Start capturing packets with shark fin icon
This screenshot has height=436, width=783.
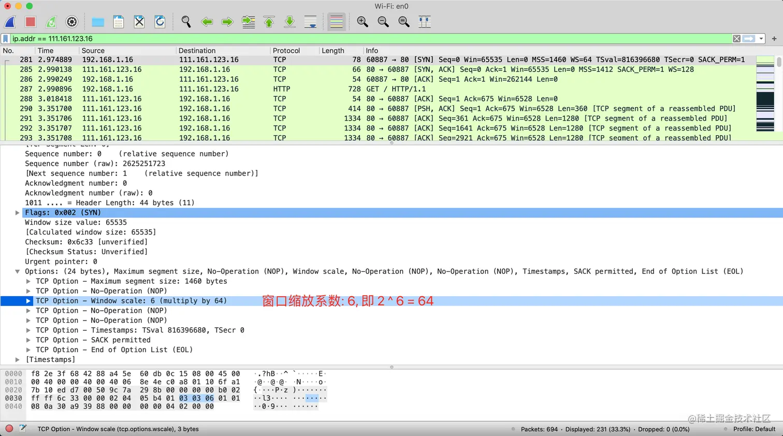10,22
